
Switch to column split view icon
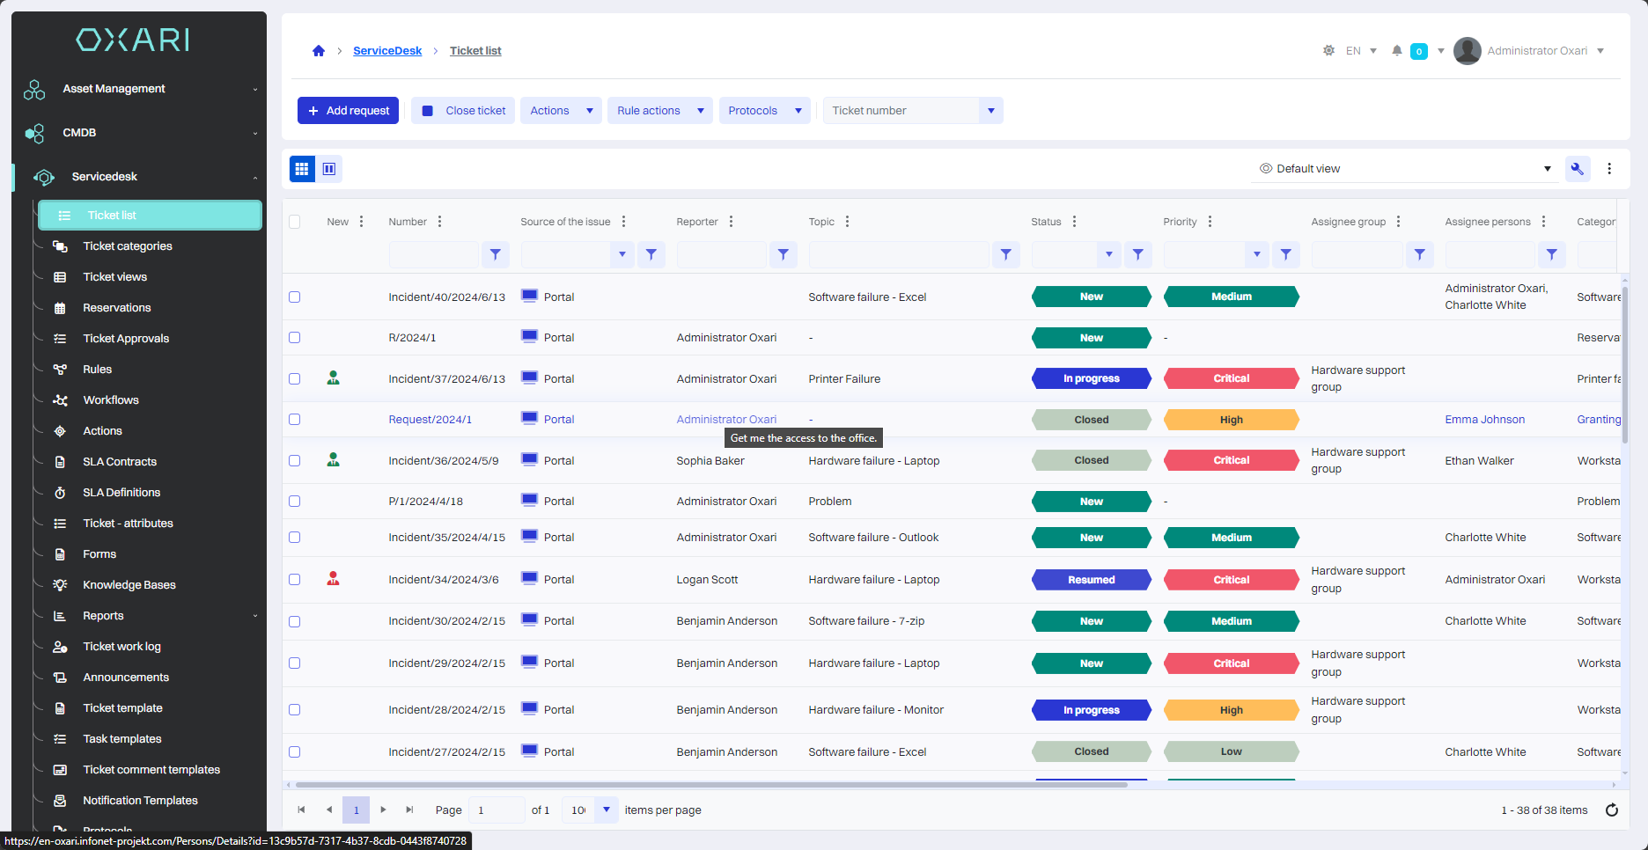click(329, 169)
